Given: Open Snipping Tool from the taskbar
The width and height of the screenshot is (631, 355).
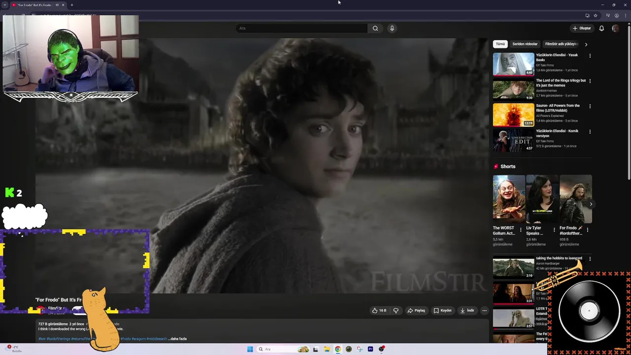Looking at the screenshot, I should (x=359, y=349).
